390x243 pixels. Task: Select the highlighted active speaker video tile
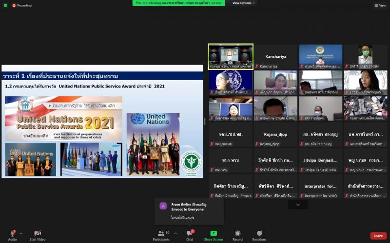231,56
